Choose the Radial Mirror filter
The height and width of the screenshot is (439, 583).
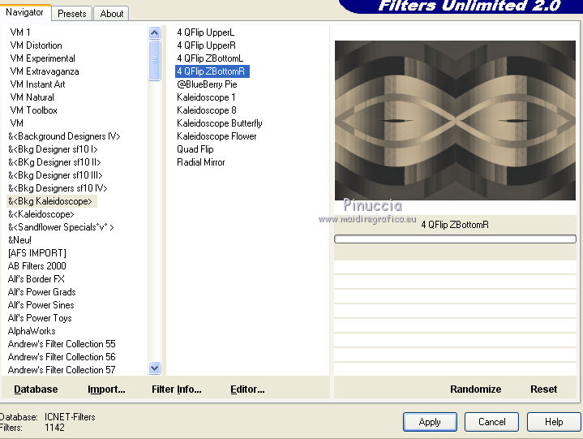coord(201,162)
